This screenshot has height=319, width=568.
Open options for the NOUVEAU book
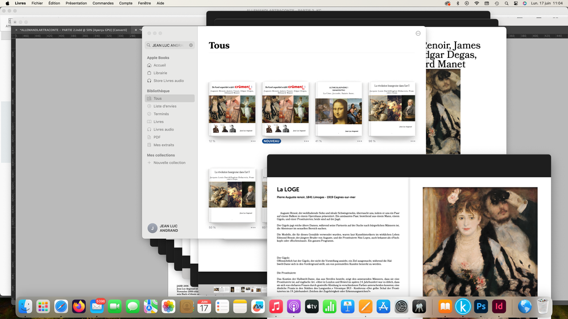click(306, 141)
